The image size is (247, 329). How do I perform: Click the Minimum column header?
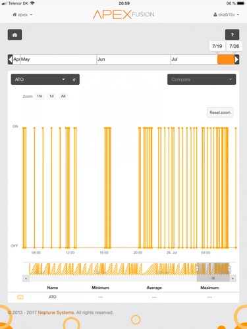100,288
